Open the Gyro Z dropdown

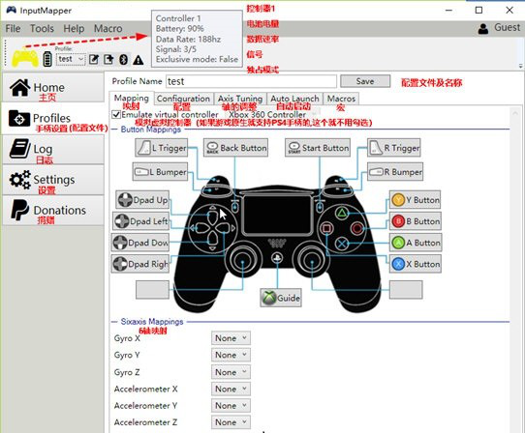[x=231, y=372]
